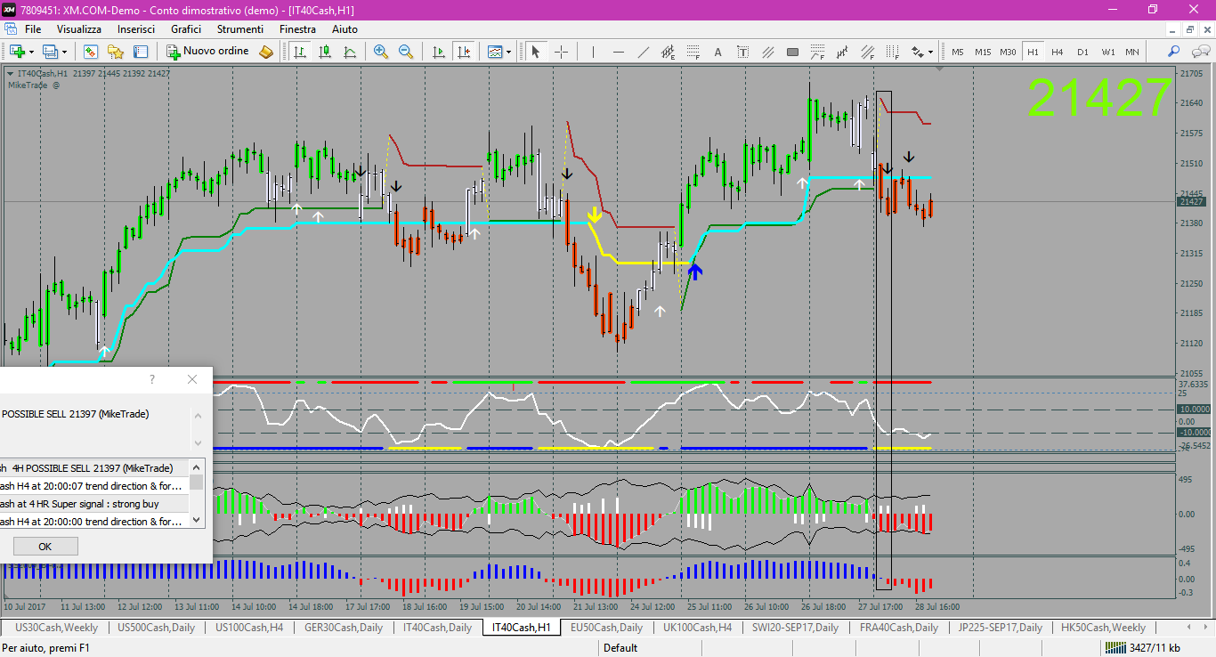Select the '4 HR Super signal : strong buy' row
Screen dimensions: 1216x657
tap(94, 504)
